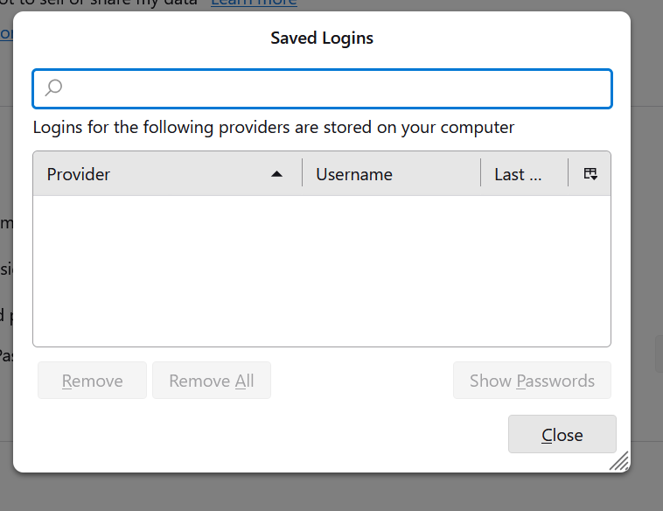Click the Show Passwords button
The height and width of the screenshot is (511, 663).
coord(532,381)
